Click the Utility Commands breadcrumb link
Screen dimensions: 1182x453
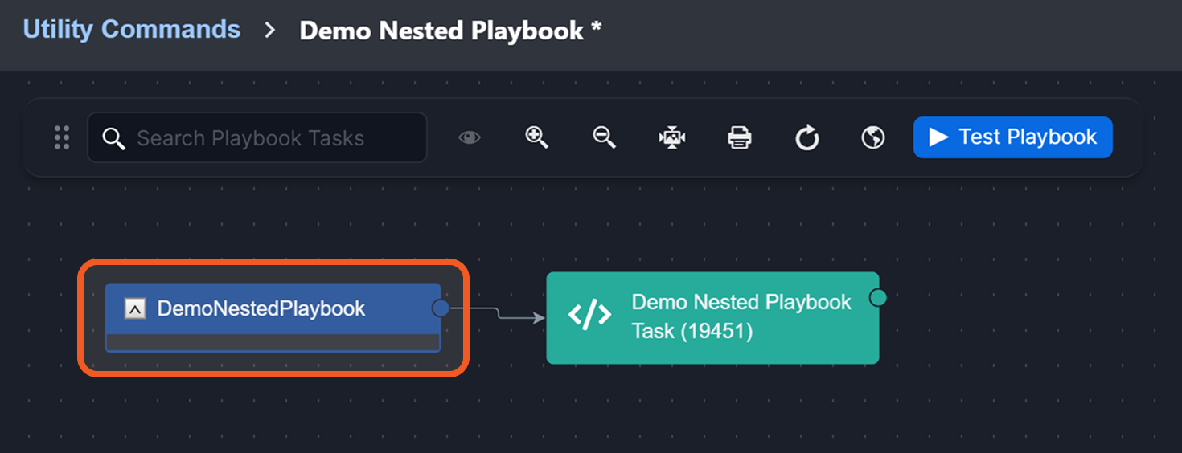point(131,30)
